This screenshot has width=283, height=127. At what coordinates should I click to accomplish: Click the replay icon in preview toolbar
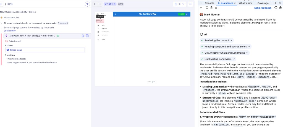click(x=176, y=4)
